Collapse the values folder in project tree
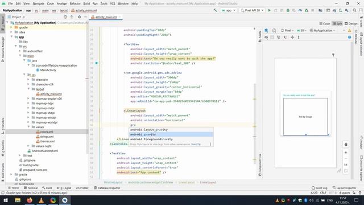 click(x=28, y=127)
